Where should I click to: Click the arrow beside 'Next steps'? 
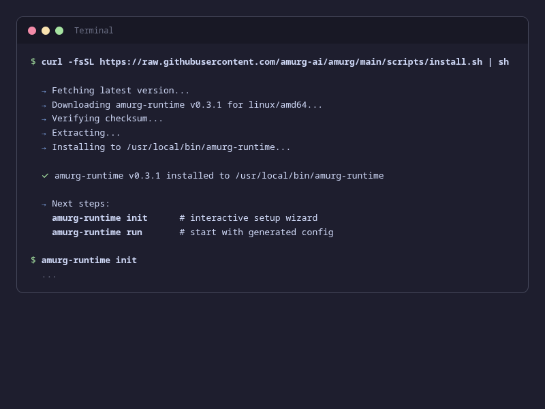tap(44, 203)
